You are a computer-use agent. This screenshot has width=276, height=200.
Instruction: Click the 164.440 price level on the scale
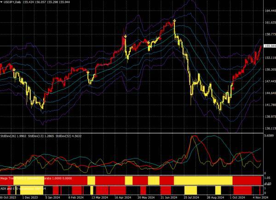[x=269, y=11]
